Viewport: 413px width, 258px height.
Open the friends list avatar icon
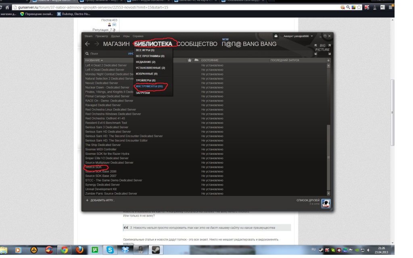point(325,204)
